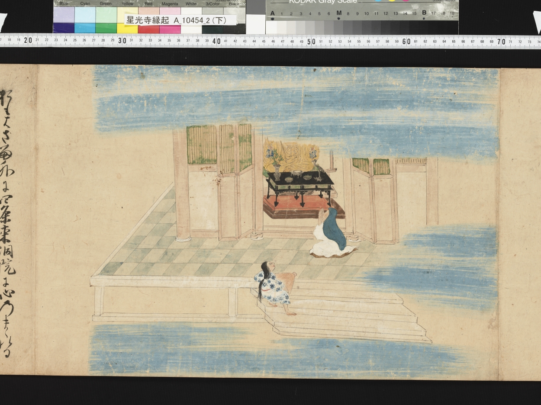This screenshot has height=405, width=541.
Task: Click the letter M on the gray scale
Action: click(339, 13)
